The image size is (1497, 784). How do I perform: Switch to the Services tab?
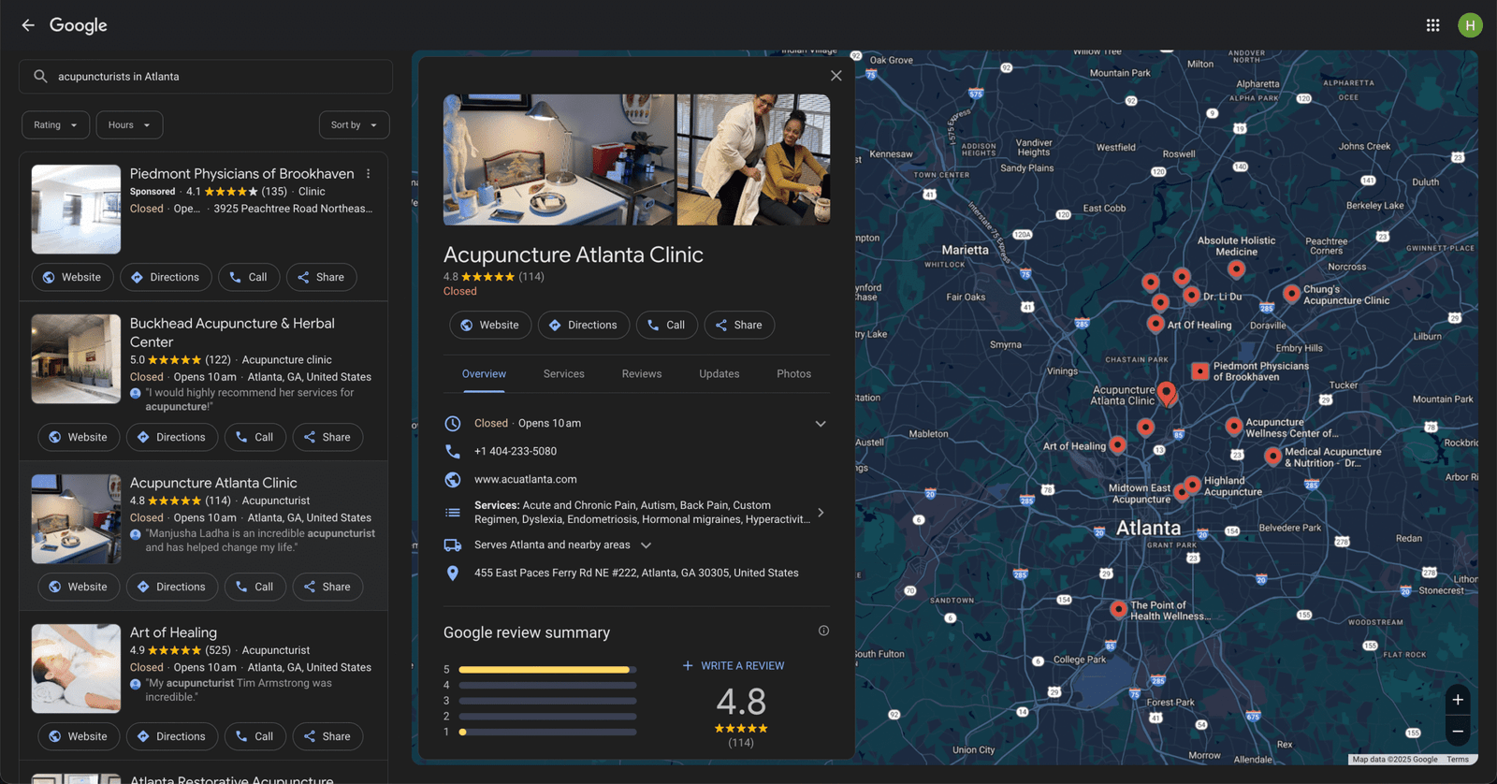point(564,374)
